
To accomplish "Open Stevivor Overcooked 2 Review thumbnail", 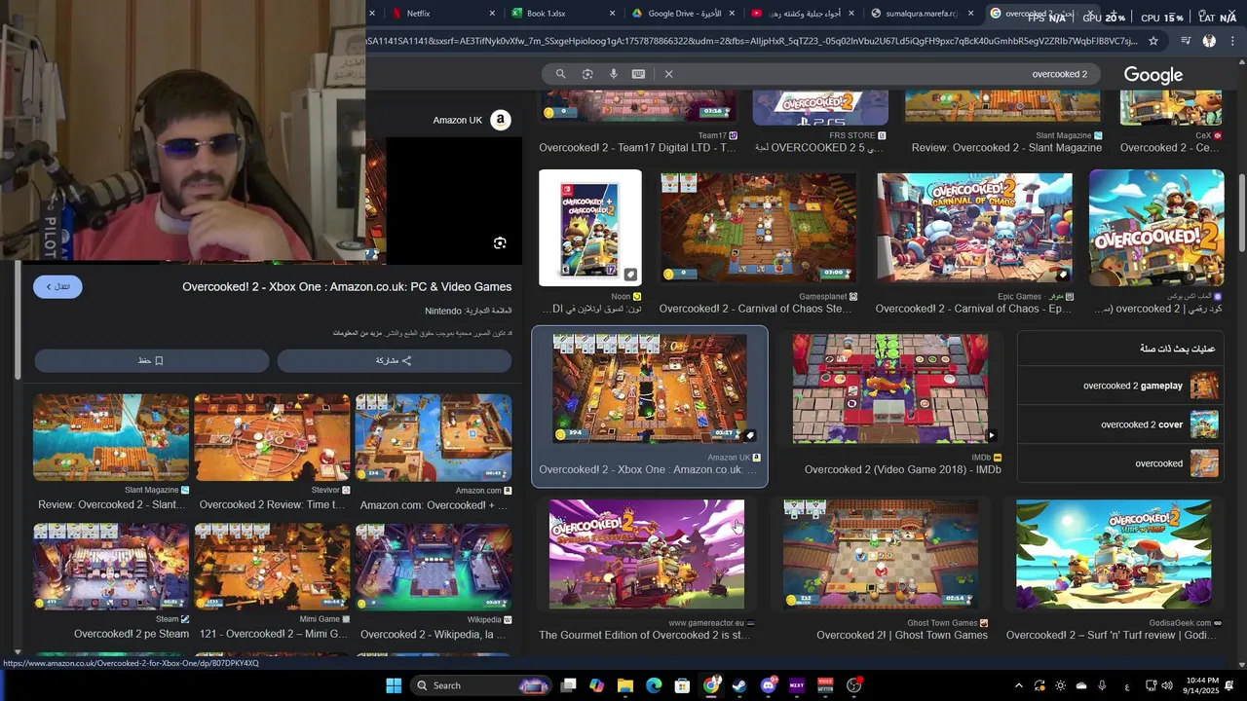I will tap(272, 437).
